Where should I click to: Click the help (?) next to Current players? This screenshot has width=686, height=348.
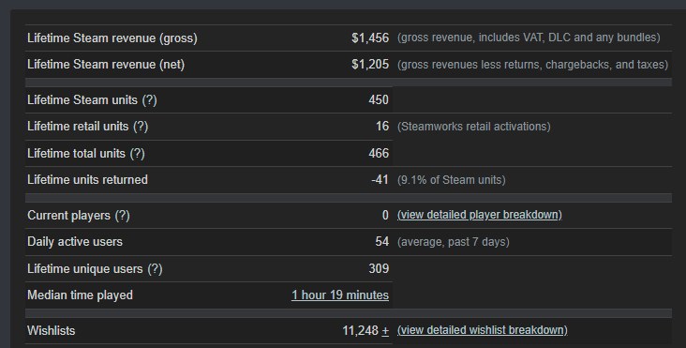point(122,216)
